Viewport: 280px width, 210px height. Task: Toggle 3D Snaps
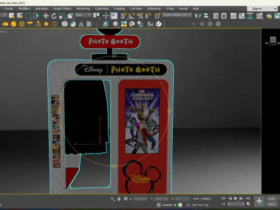123,16
